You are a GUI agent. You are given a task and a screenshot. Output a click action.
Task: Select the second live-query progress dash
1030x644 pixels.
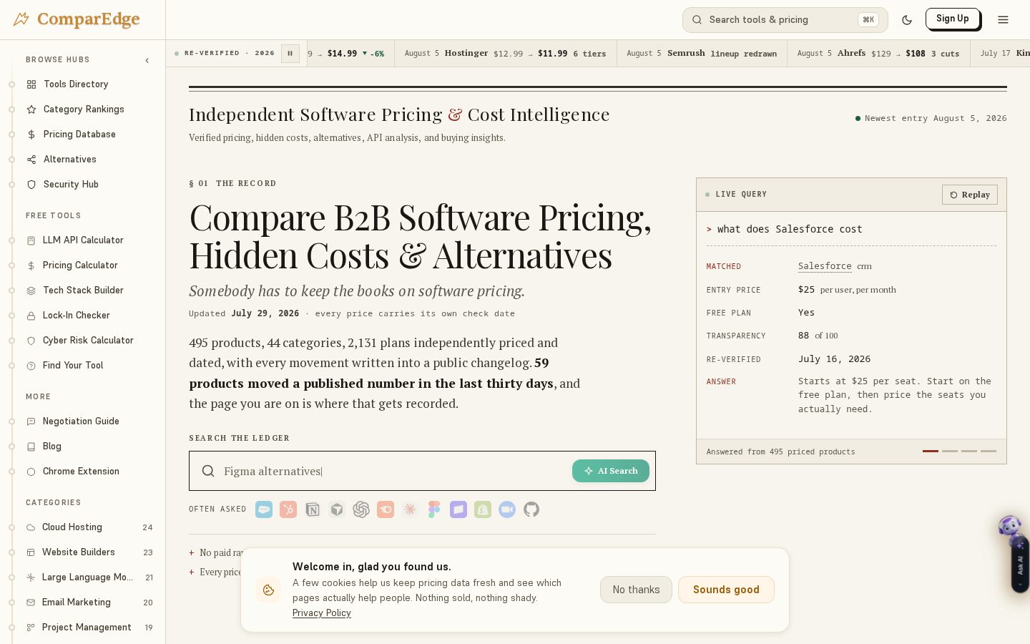coord(950,452)
